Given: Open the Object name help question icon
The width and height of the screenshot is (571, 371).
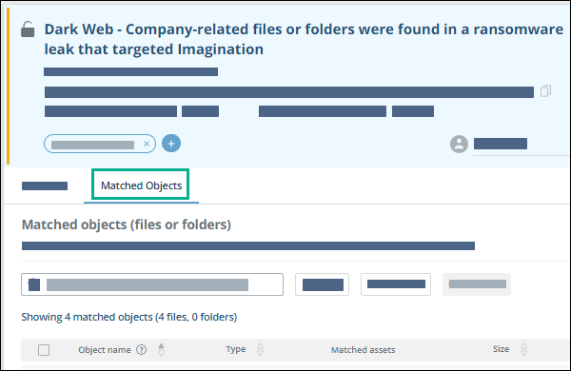Looking at the screenshot, I should click(141, 350).
